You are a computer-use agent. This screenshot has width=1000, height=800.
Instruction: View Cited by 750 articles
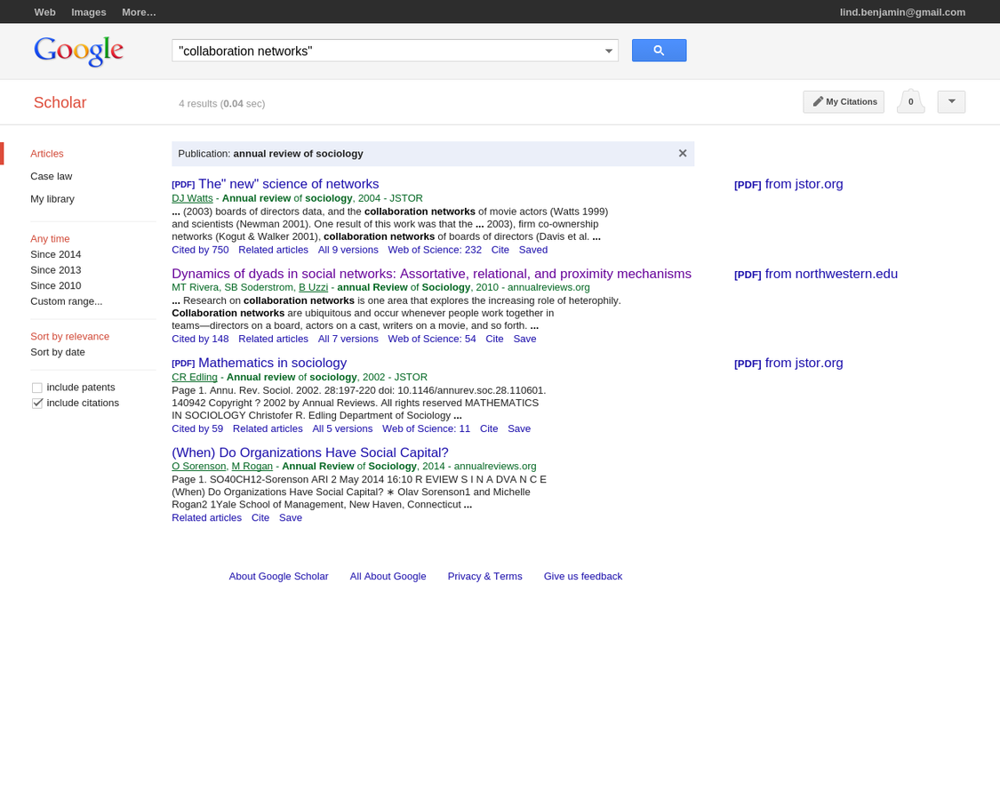point(200,250)
